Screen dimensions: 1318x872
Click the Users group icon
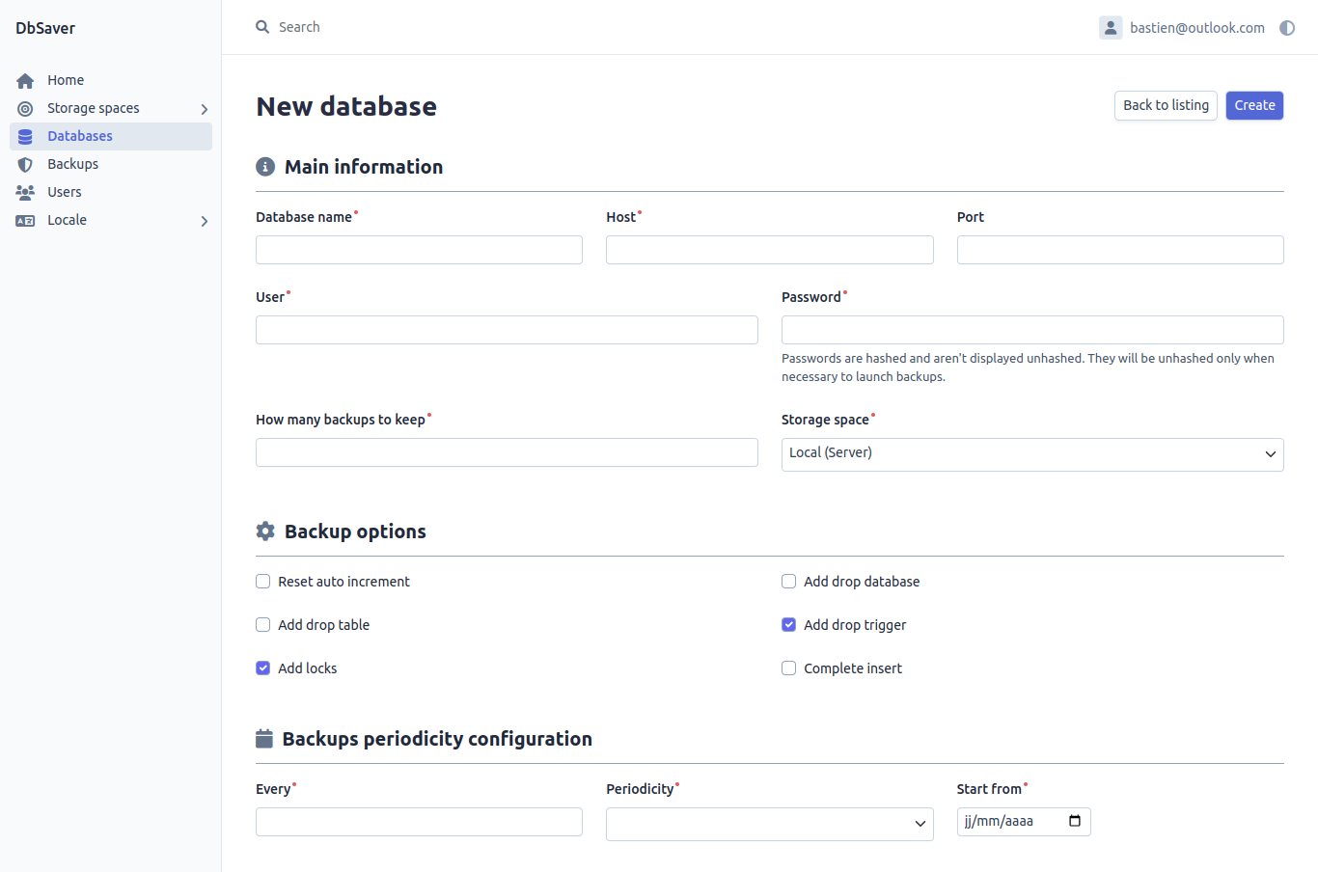[x=25, y=192]
